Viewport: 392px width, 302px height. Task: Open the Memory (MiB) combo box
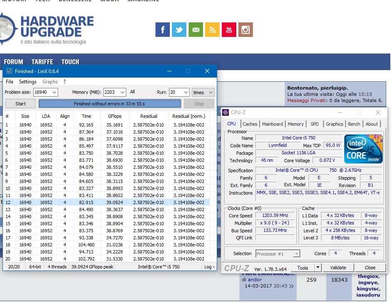point(122,93)
